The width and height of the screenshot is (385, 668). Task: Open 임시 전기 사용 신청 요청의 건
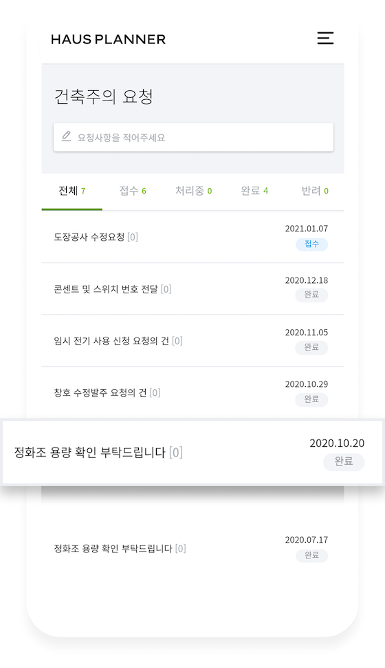click(x=192, y=341)
